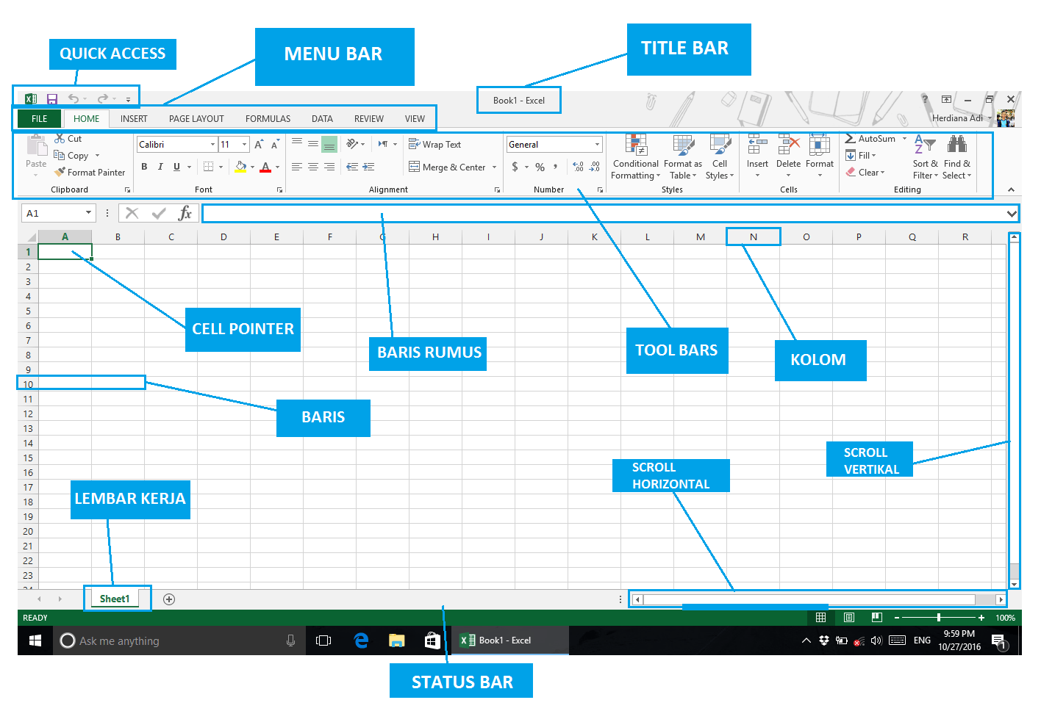Switch to the DATA tab
Screen dimensions: 1041x711
(322, 118)
